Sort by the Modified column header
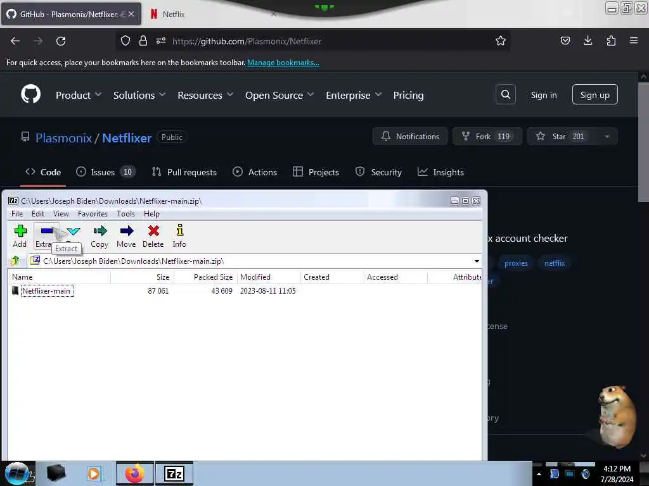Viewport: 649px width, 486px height. (x=269, y=277)
